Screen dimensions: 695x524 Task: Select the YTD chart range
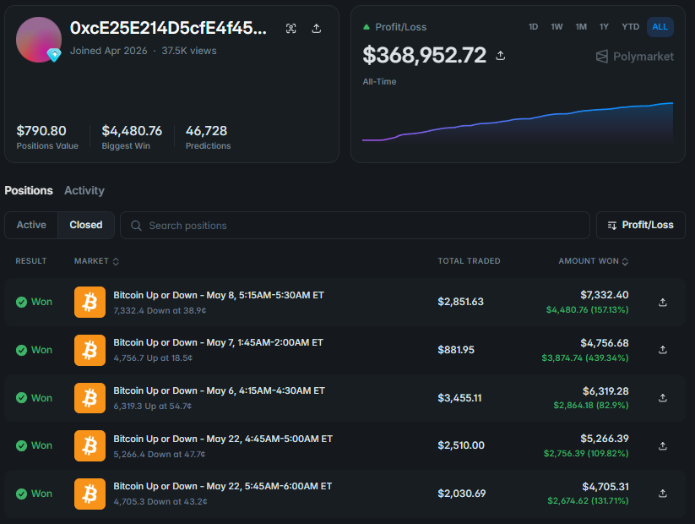[x=630, y=27]
